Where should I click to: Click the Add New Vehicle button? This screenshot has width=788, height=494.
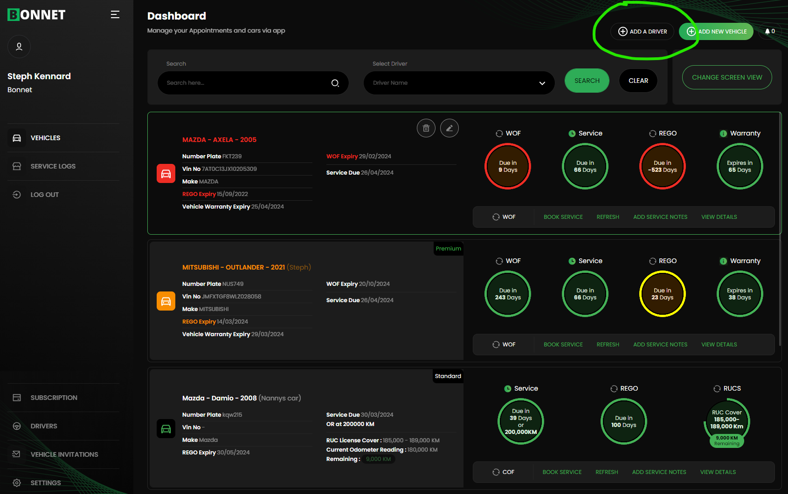click(716, 31)
